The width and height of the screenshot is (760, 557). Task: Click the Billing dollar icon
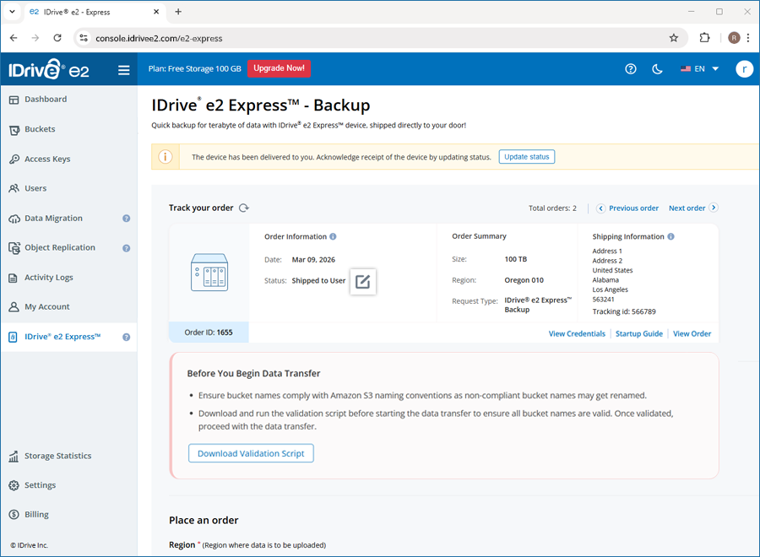14,515
